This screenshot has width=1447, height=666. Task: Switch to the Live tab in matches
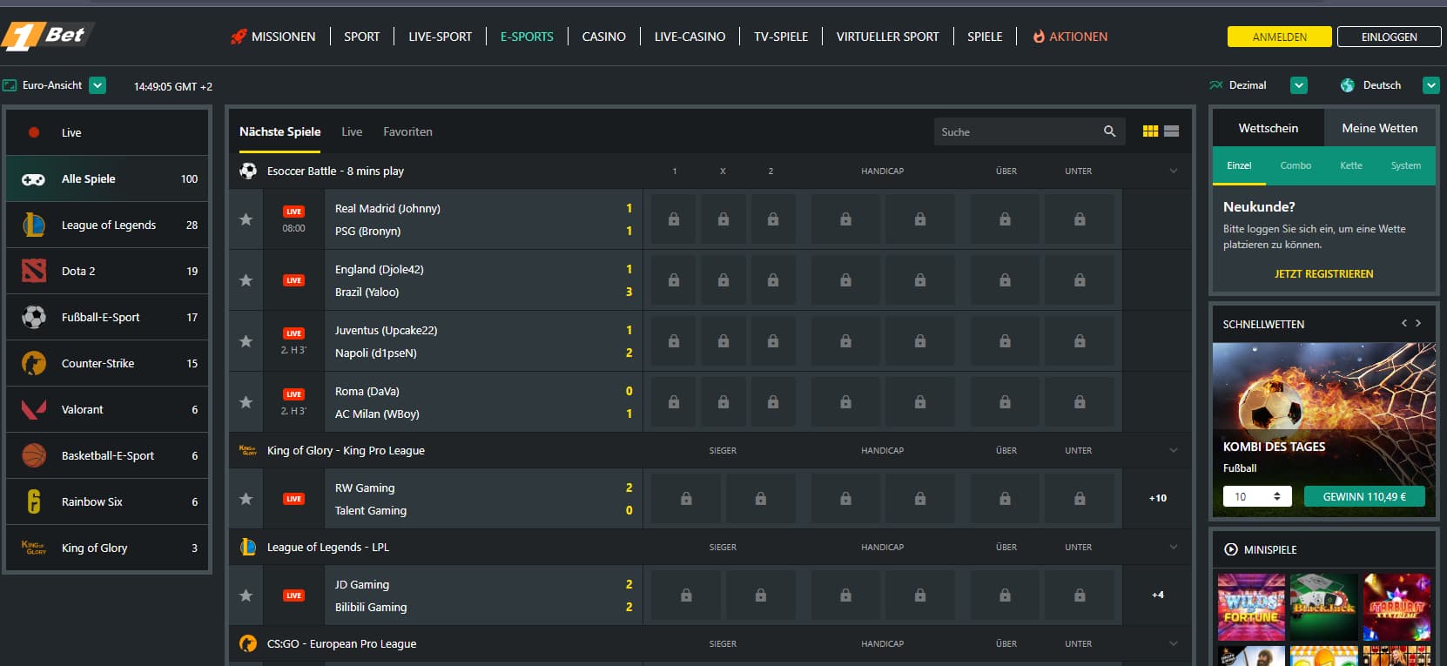coord(352,131)
